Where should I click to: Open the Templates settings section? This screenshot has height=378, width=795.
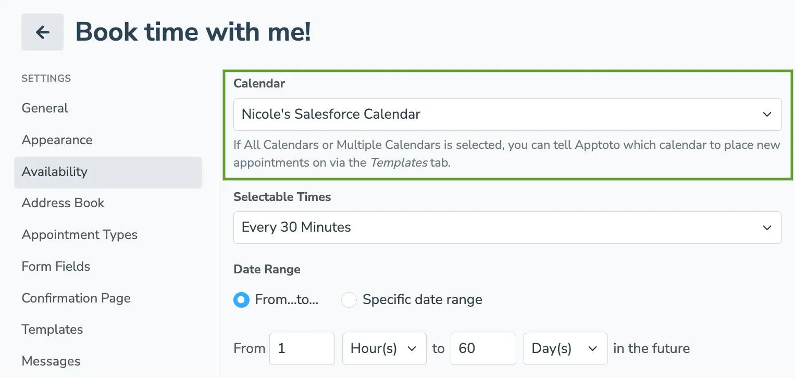click(52, 329)
